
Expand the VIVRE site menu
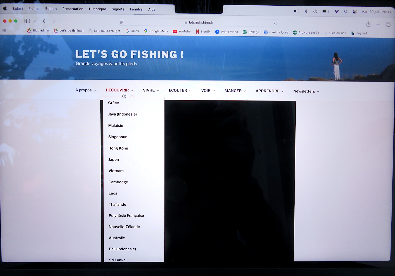click(x=151, y=90)
